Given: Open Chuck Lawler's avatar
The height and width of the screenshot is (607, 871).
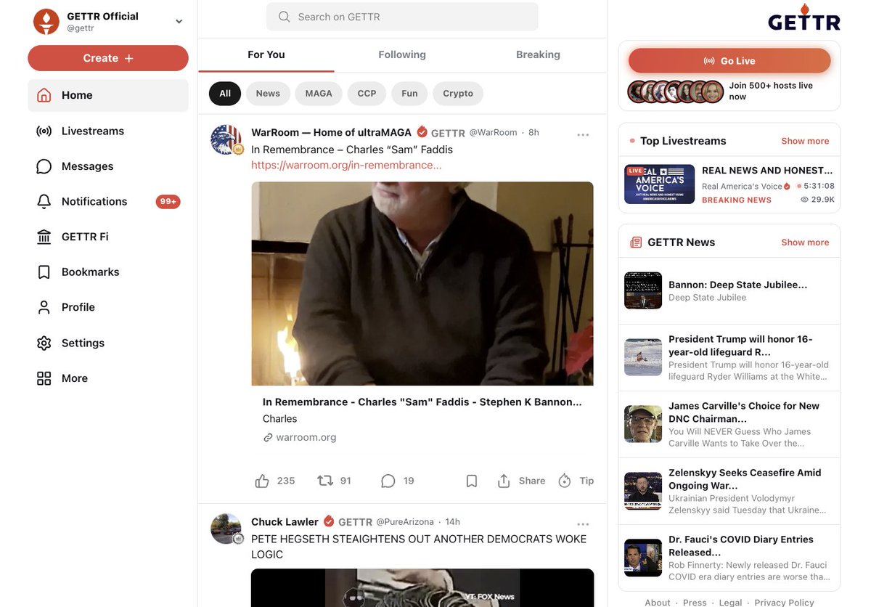Looking at the screenshot, I should (x=226, y=529).
